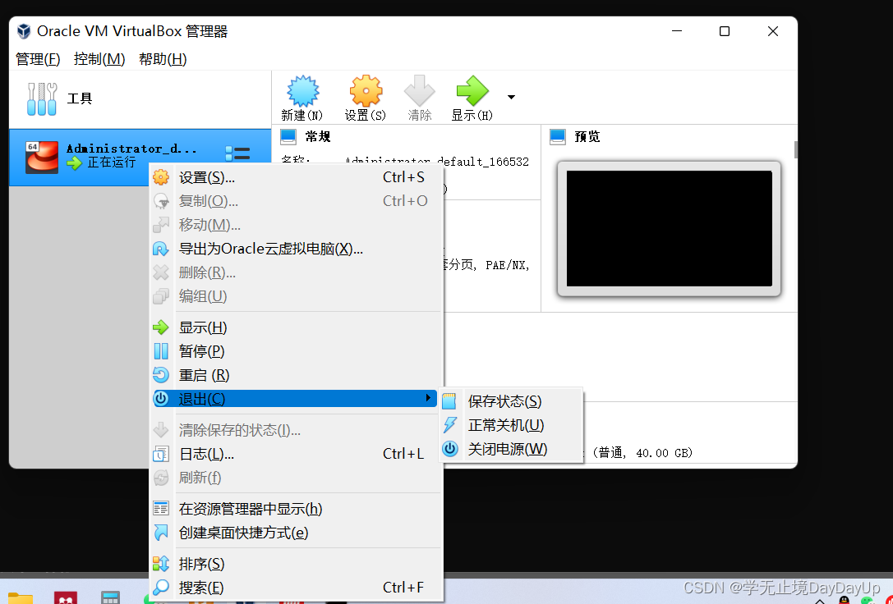Image resolution: width=893 pixels, height=604 pixels.
Task: Minimize the VirtualBox 管理器 window
Action: tap(677, 31)
